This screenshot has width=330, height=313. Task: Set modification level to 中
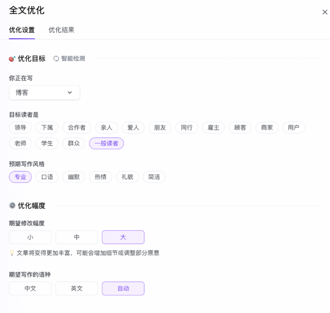click(77, 237)
